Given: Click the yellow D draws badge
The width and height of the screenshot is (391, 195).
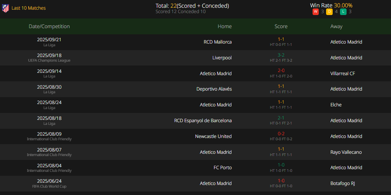Looking at the screenshot, I should pyautogui.click(x=329, y=12).
